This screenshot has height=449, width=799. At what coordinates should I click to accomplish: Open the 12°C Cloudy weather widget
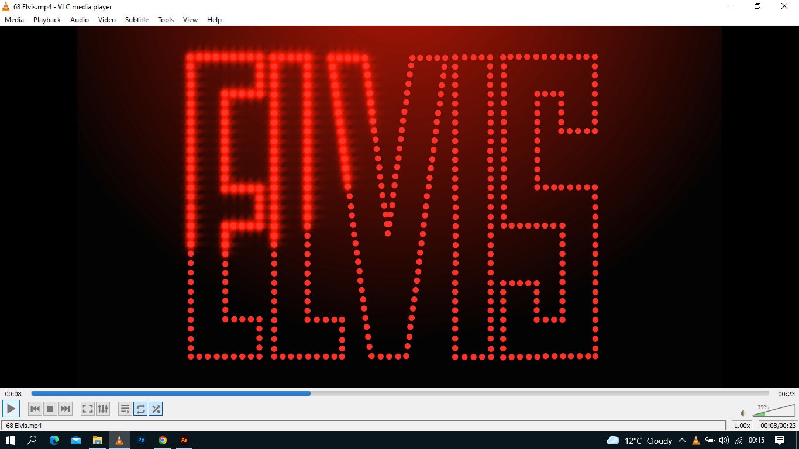click(x=639, y=440)
